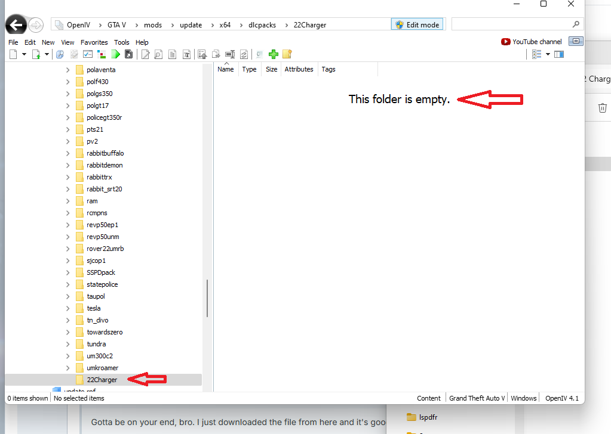Click the GTA V breadcrumb segment
Viewport: 611px width, 434px height.
pos(116,25)
